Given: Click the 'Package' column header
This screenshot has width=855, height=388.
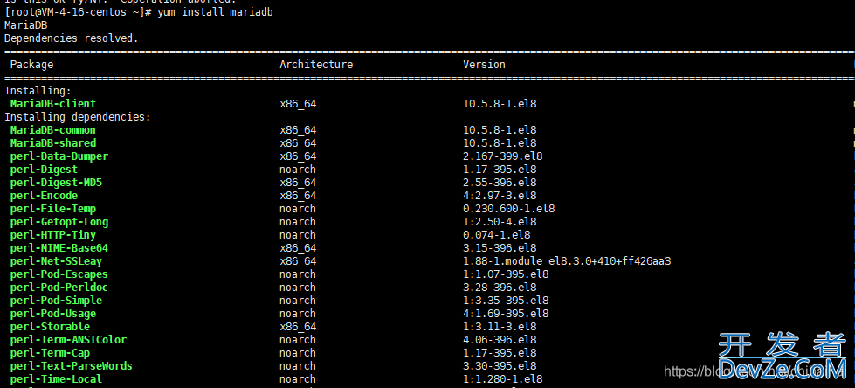Looking at the screenshot, I should pos(31,65).
